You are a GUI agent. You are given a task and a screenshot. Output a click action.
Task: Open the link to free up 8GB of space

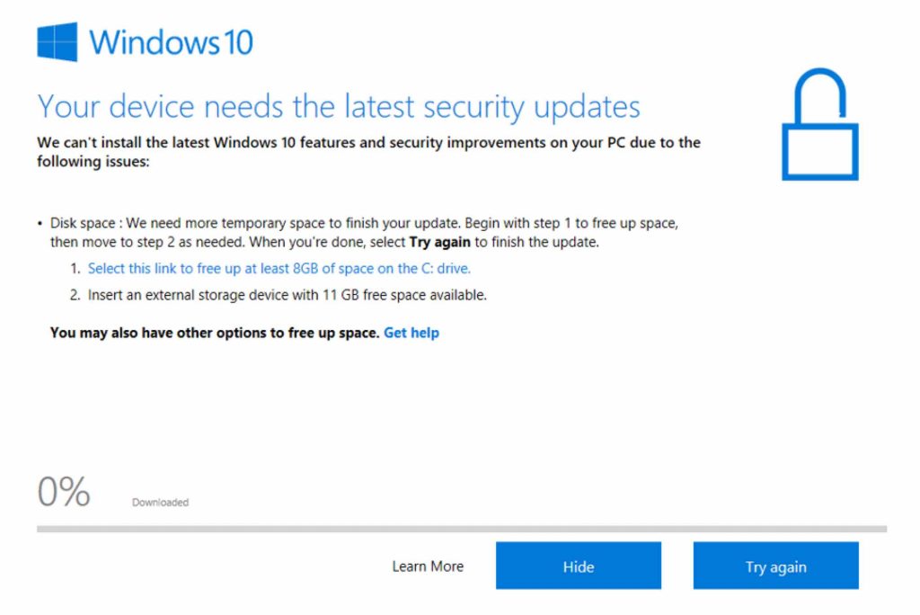tap(279, 268)
